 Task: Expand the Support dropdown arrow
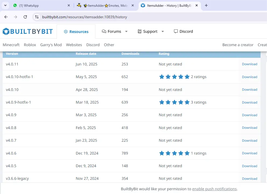163,31
